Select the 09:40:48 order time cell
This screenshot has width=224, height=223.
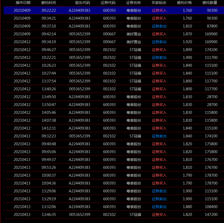coord(49,144)
